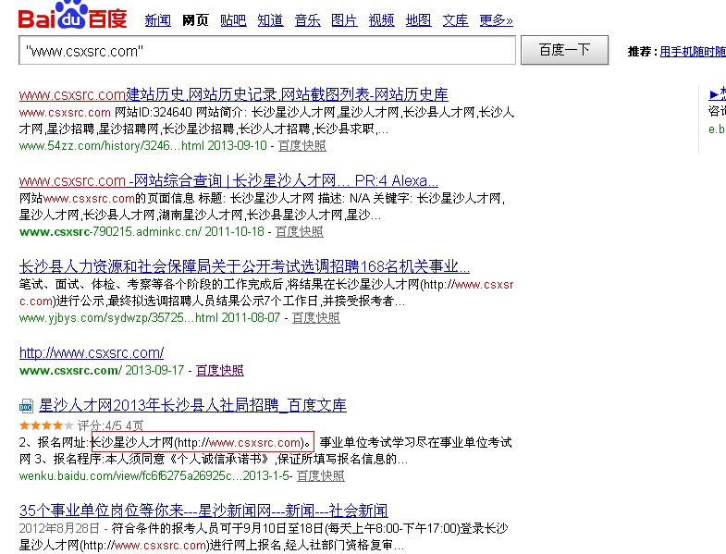This screenshot has height=554, width=726.
Task: Focus the search box containing "www.csxsrc.com"
Action: click(x=267, y=50)
